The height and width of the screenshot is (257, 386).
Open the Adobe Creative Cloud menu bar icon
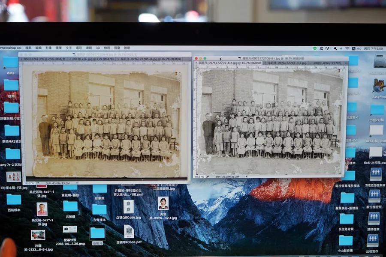click(x=328, y=48)
